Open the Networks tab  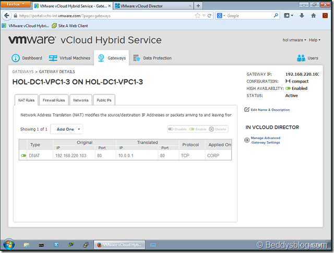coord(81,100)
